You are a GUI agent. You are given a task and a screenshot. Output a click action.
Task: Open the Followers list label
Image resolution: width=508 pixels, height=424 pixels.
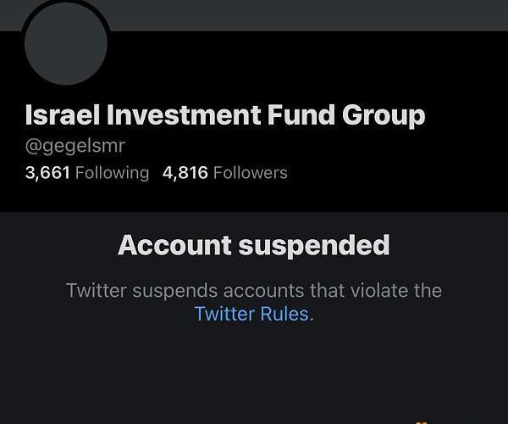(250, 173)
